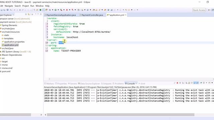Open the Run menu
Viewport: 214px width, 120px height.
tap(32, 6)
